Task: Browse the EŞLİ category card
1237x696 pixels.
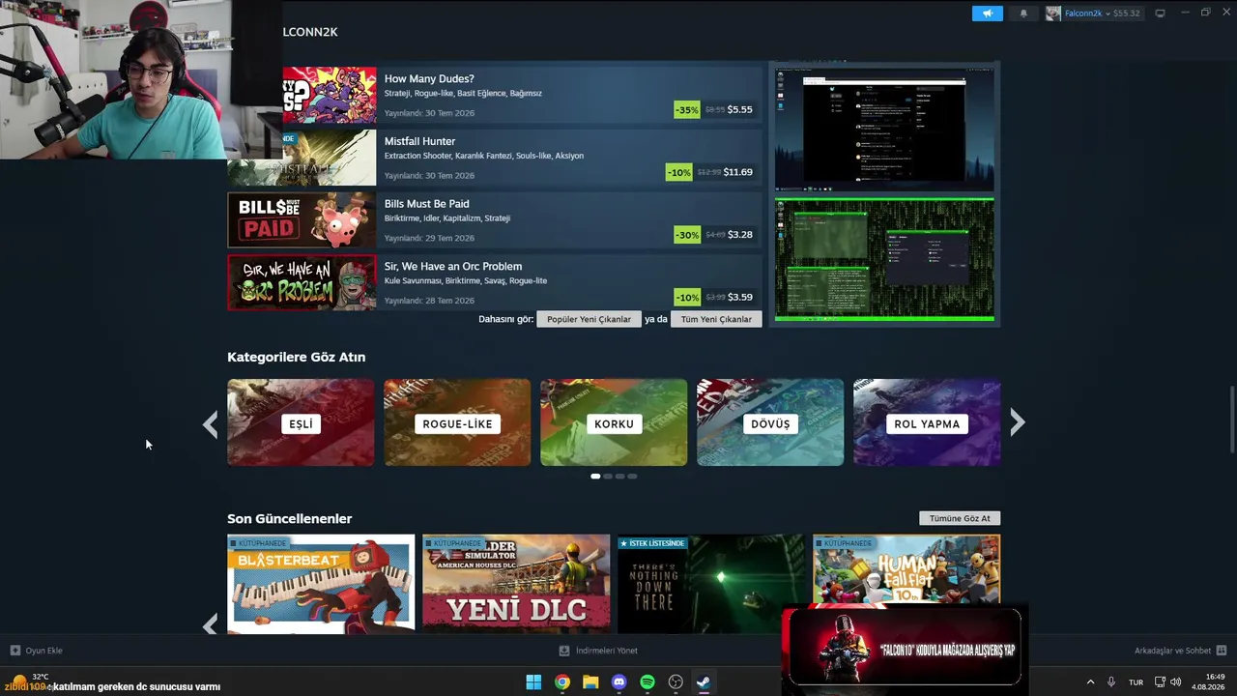Action: [x=301, y=422]
